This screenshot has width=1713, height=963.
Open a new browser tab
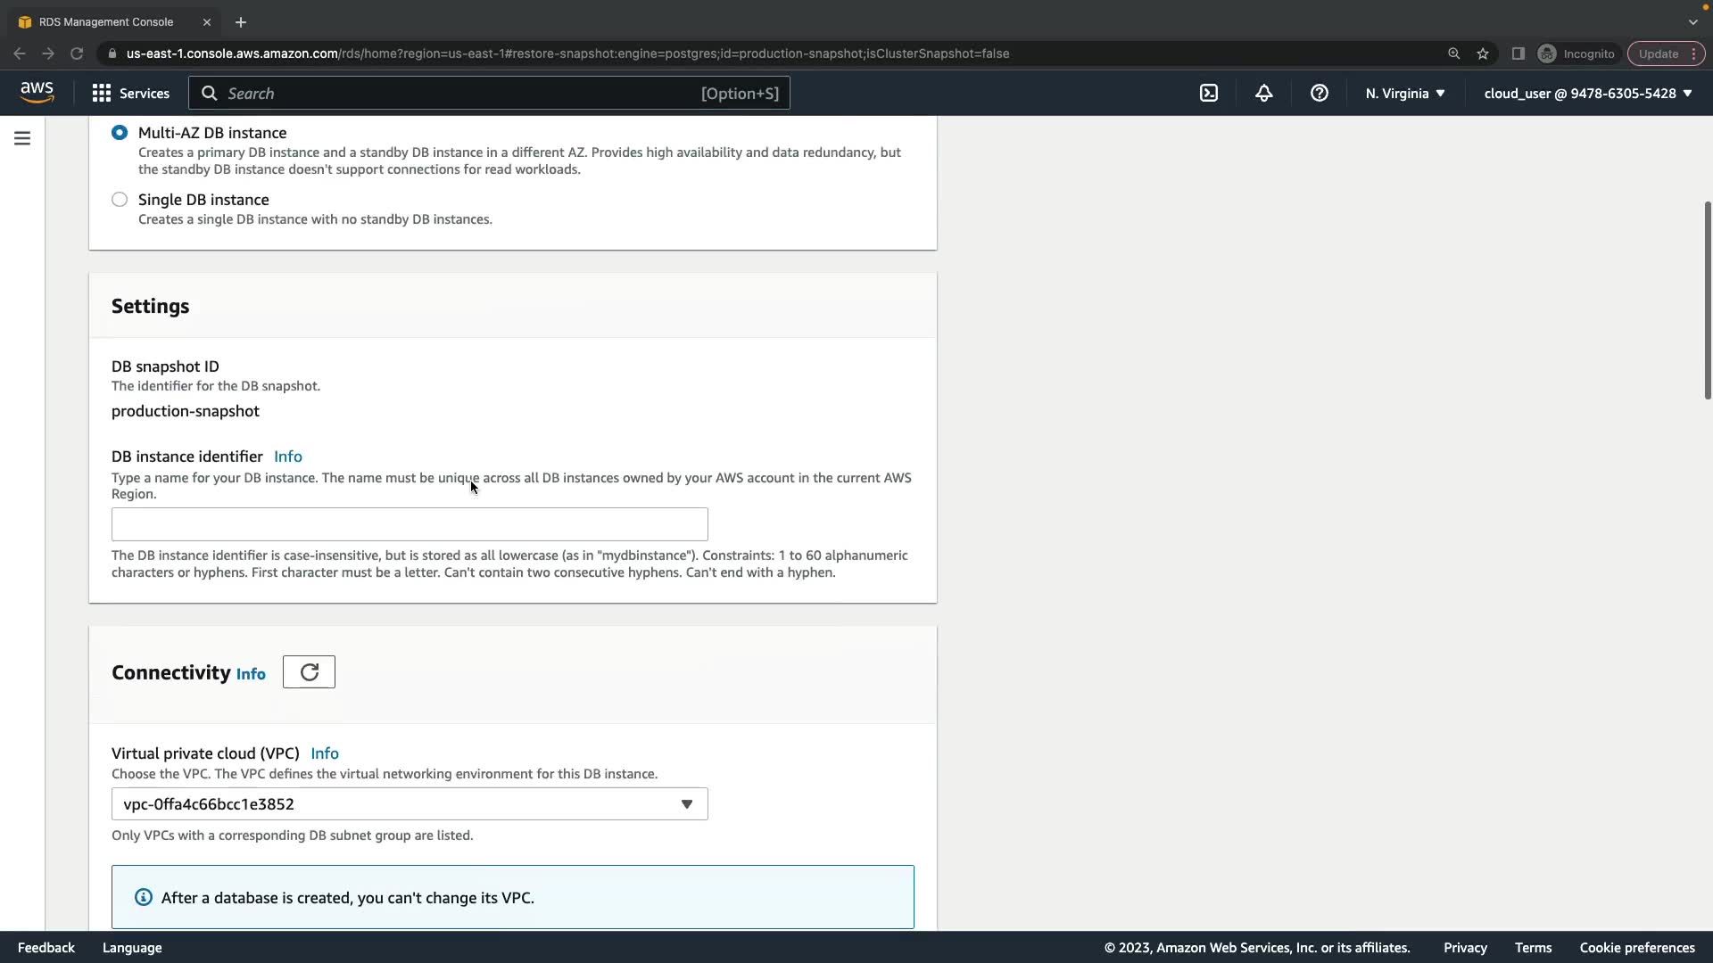[x=240, y=21]
